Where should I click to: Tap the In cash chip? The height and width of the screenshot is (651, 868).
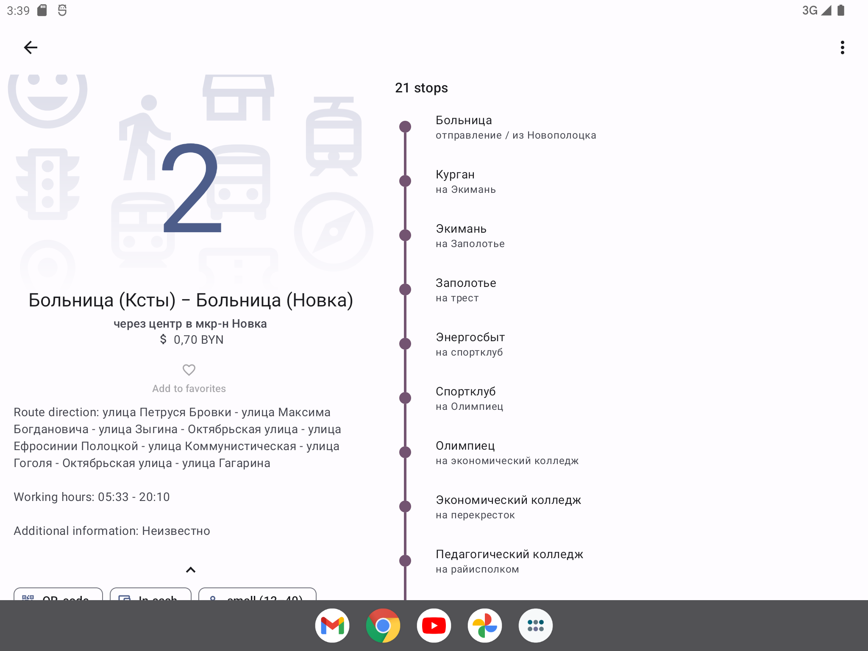coord(150,595)
